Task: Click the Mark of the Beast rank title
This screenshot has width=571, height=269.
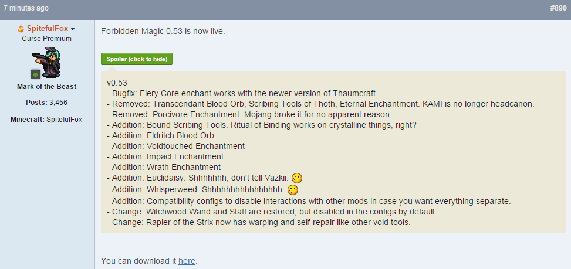Action: pos(46,87)
